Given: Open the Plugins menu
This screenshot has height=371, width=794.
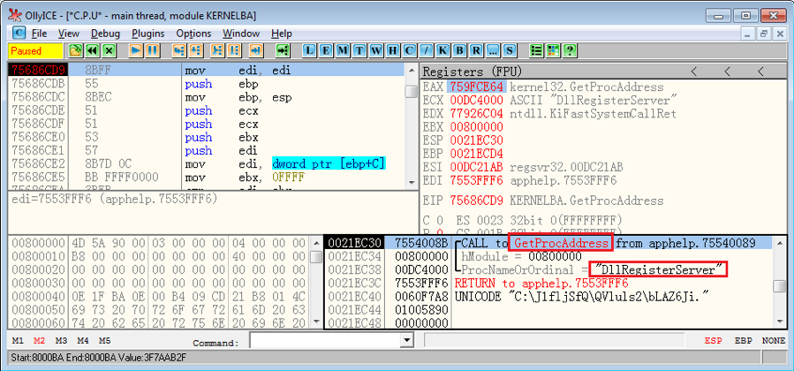Looking at the screenshot, I should (147, 34).
